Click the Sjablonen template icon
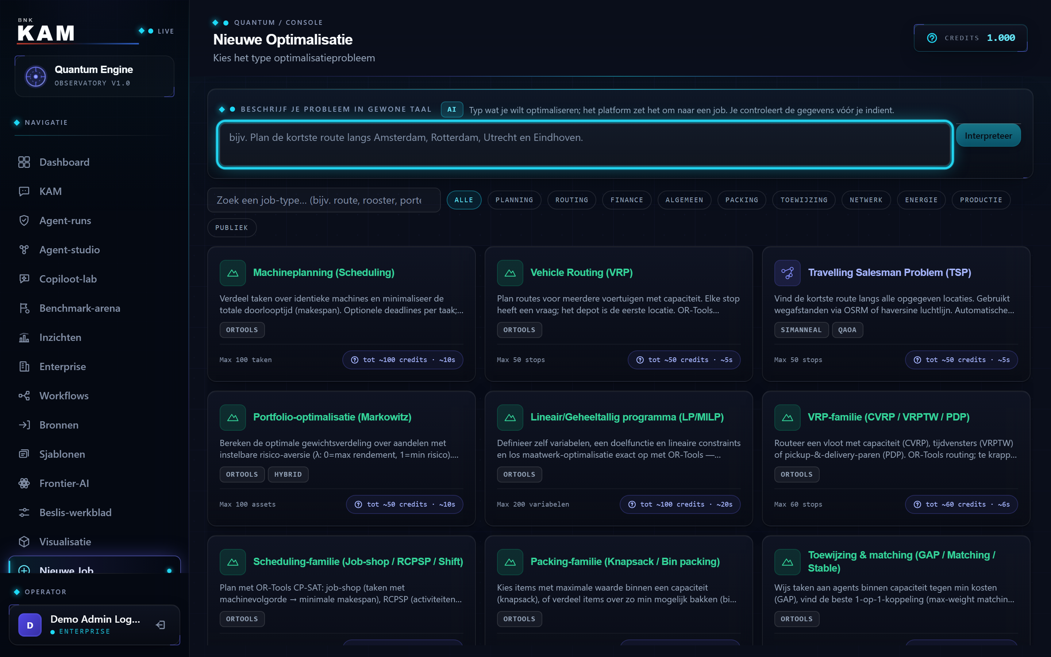Image resolution: width=1051 pixels, height=657 pixels. (x=24, y=454)
